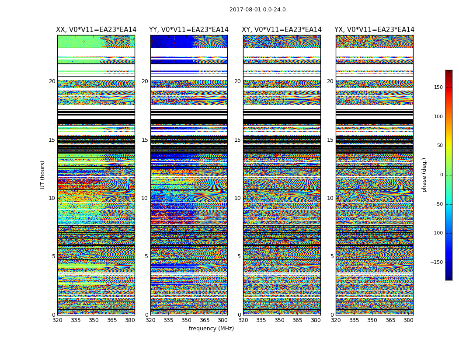Click inside the XX phase waterfall plot
The width and height of the screenshot is (459, 350).
96,175
